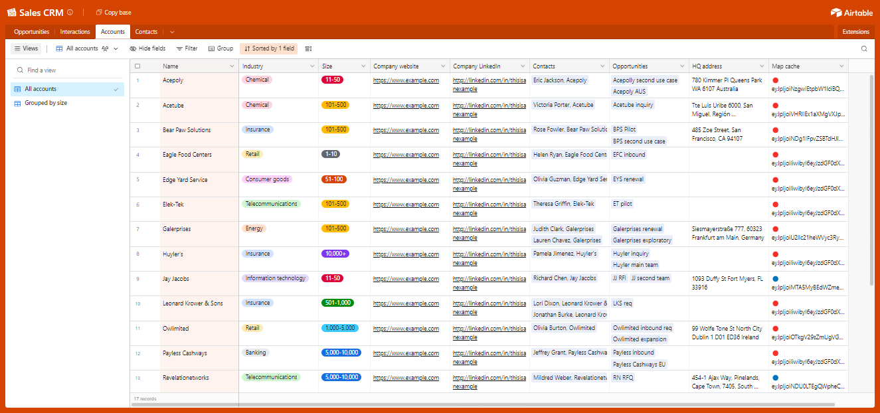880x413 pixels.
Task: Open the Name column dropdown arrow
Action: [232, 66]
